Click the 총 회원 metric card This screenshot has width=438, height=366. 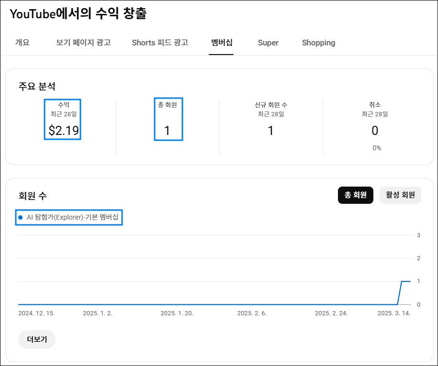(x=168, y=119)
